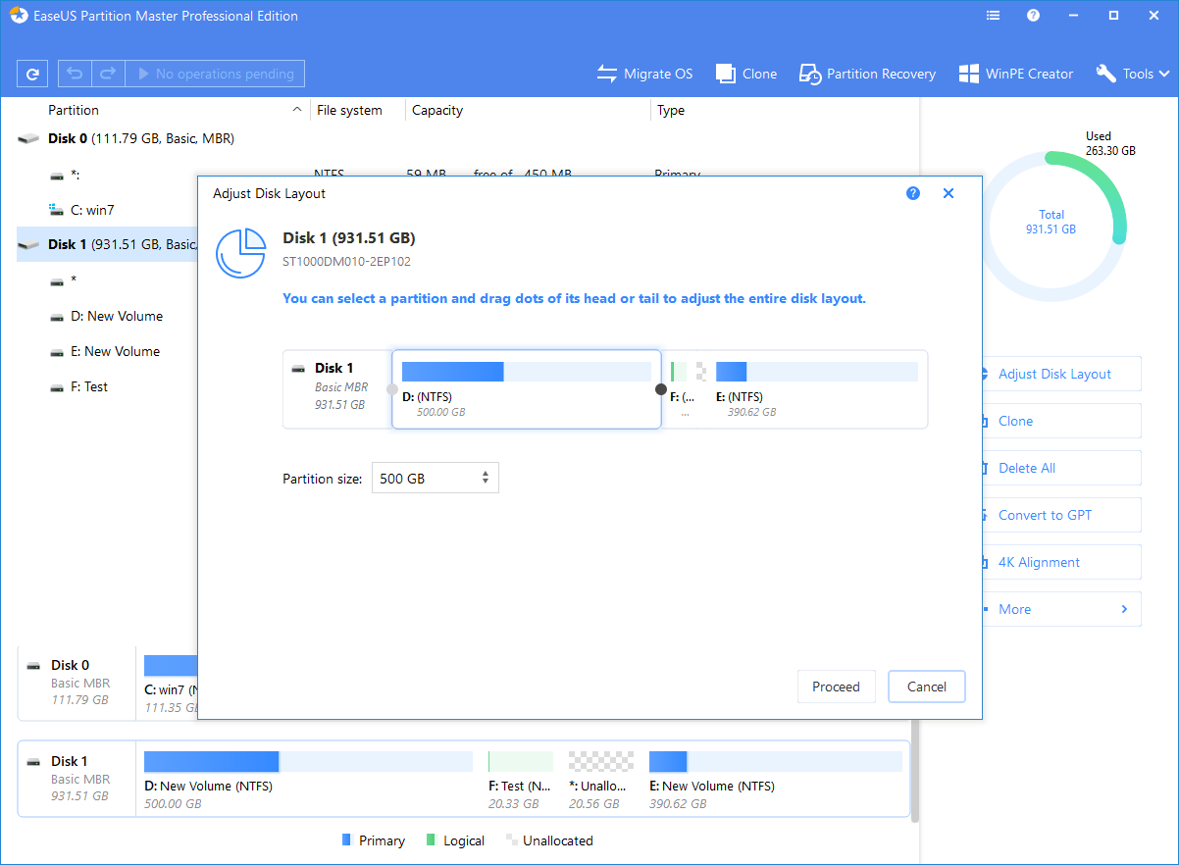Screen dimensions: 1179x865
Task: Launch the Clone tool in top toolbar
Action: click(746, 74)
